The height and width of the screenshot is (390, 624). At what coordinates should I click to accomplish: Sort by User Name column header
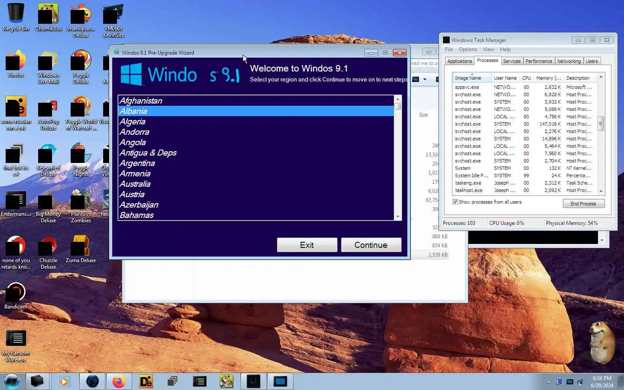click(x=505, y=78)
